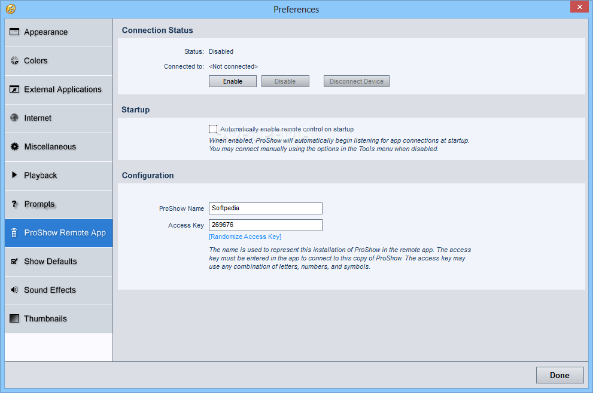The height and width of the screenshot is (393, 593).
Task: Click the 'Status:' label
Action: tap(194, 51)
